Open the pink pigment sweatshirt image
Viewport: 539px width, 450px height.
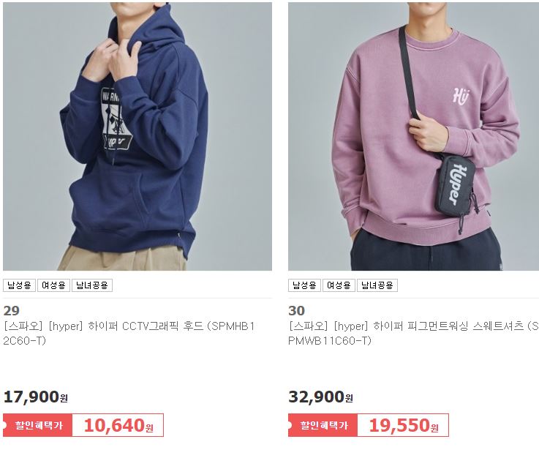pyautogui.click(x=413, y=136)
